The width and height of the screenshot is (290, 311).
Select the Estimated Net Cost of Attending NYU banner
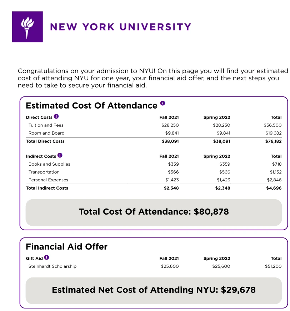(x=154, y=291)
